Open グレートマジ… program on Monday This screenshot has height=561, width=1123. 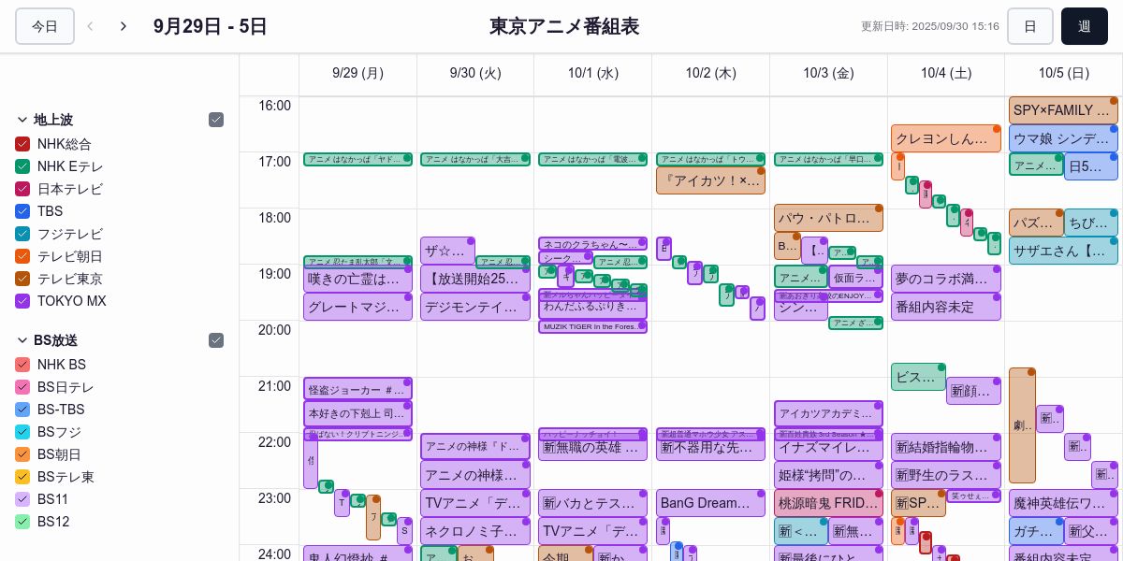point(357,307)
